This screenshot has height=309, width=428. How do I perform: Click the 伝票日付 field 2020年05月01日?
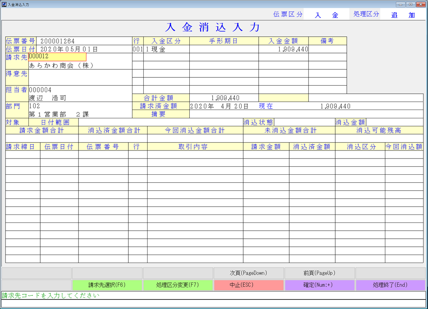(84, 49)
